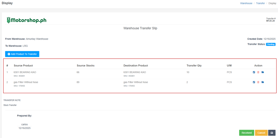The image size is (278, 138).
Task: Open folder icon for 6301 BEARING KAO
Action: click(x=263, y=72)
